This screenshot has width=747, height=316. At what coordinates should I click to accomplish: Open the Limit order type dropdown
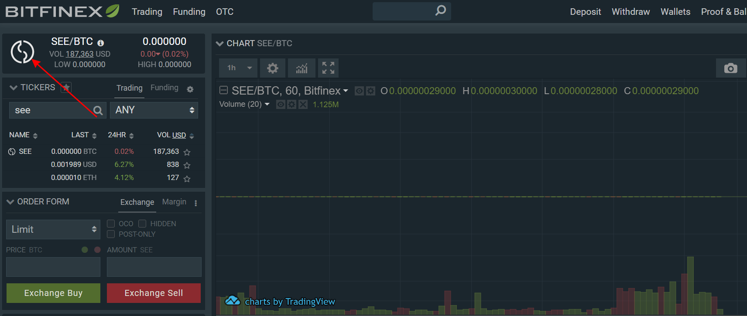[53, 229]
